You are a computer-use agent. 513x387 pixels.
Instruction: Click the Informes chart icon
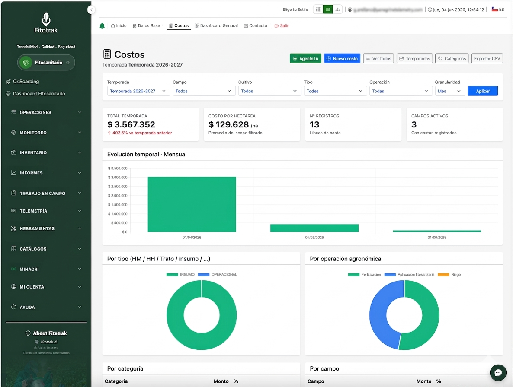(13, 173)
